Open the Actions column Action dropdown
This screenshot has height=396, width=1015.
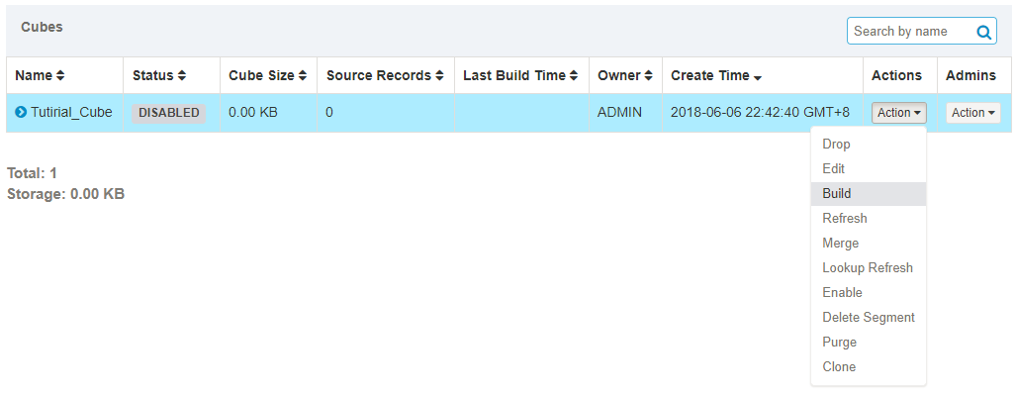point(898,113)
